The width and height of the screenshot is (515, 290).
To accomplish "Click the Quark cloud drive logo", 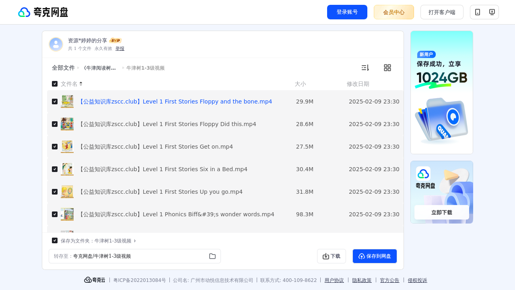I will [43, 12].
